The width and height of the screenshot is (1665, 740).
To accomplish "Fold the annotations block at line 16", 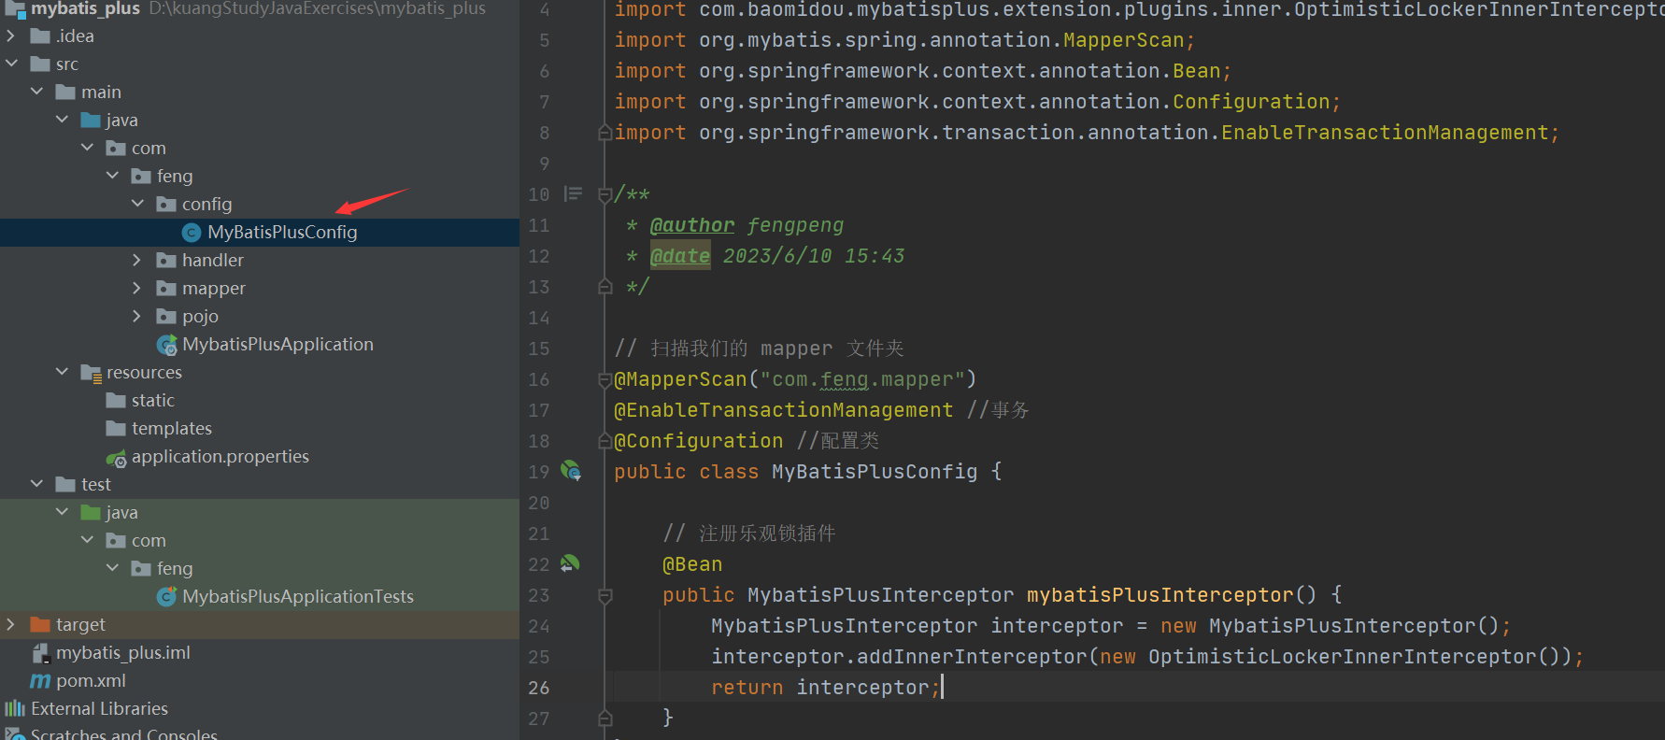I will pos(605,379).
